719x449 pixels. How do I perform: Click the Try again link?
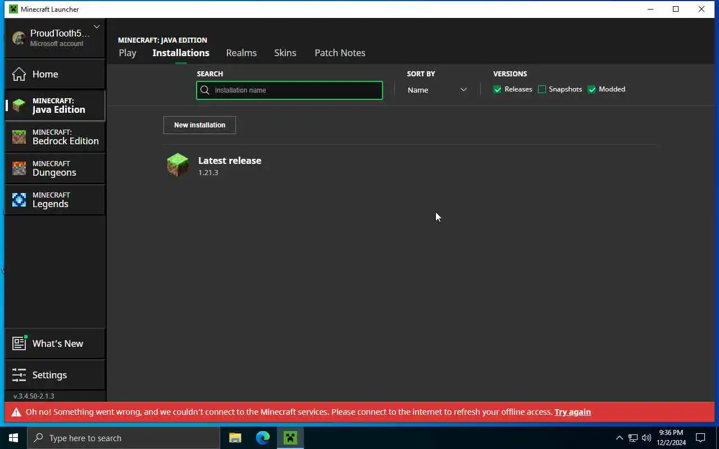572,412
